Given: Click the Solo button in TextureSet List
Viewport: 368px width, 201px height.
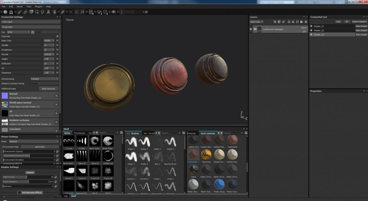Looking at the screenshot, I should pos(338,22).
